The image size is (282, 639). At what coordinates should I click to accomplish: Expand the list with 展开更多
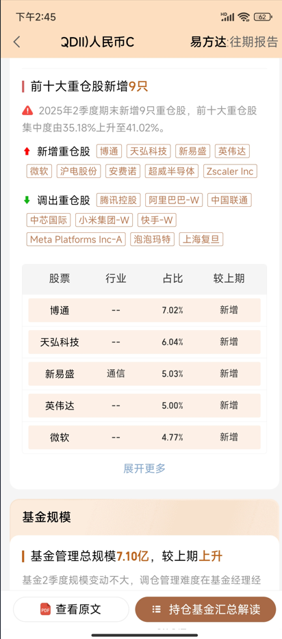pyautogui.click(x=144, y=468)
